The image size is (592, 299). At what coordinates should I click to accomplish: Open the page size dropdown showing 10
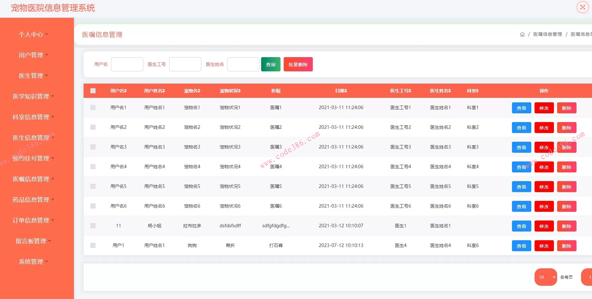coord(546,277)
